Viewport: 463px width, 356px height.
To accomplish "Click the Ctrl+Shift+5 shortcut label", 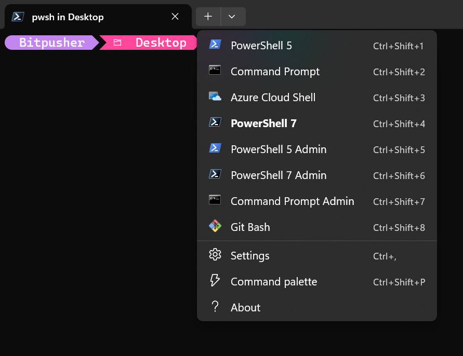I will [399, 150].
